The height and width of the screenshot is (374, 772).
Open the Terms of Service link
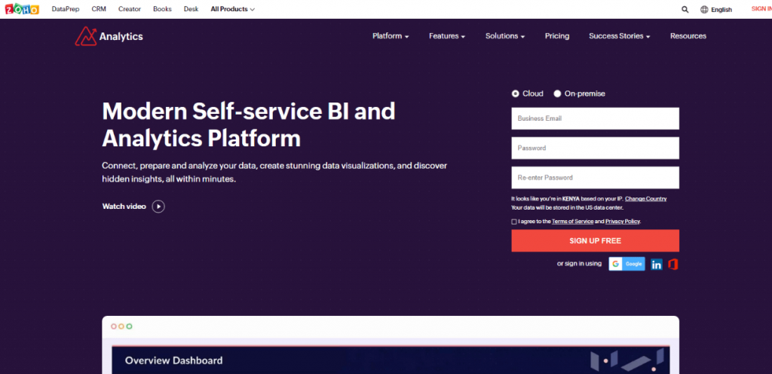click(x=573, y=222)
